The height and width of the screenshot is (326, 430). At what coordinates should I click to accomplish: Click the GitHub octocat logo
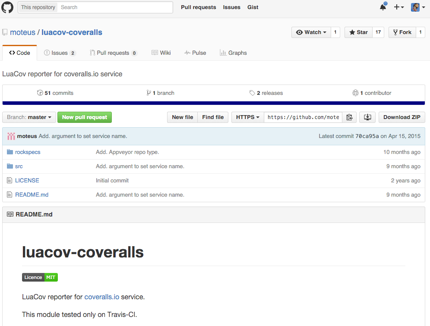pyautogui.click(x=7, y=7)
